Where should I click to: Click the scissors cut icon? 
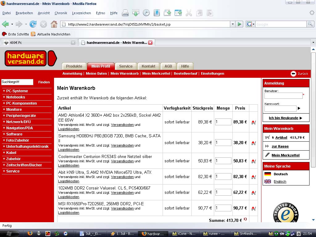coord(189,13)
